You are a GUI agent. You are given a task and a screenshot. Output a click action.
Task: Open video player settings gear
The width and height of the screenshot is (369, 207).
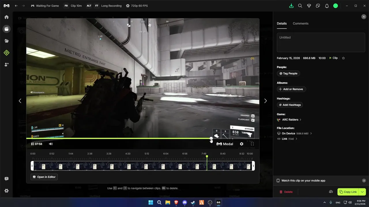pos(242,144)
